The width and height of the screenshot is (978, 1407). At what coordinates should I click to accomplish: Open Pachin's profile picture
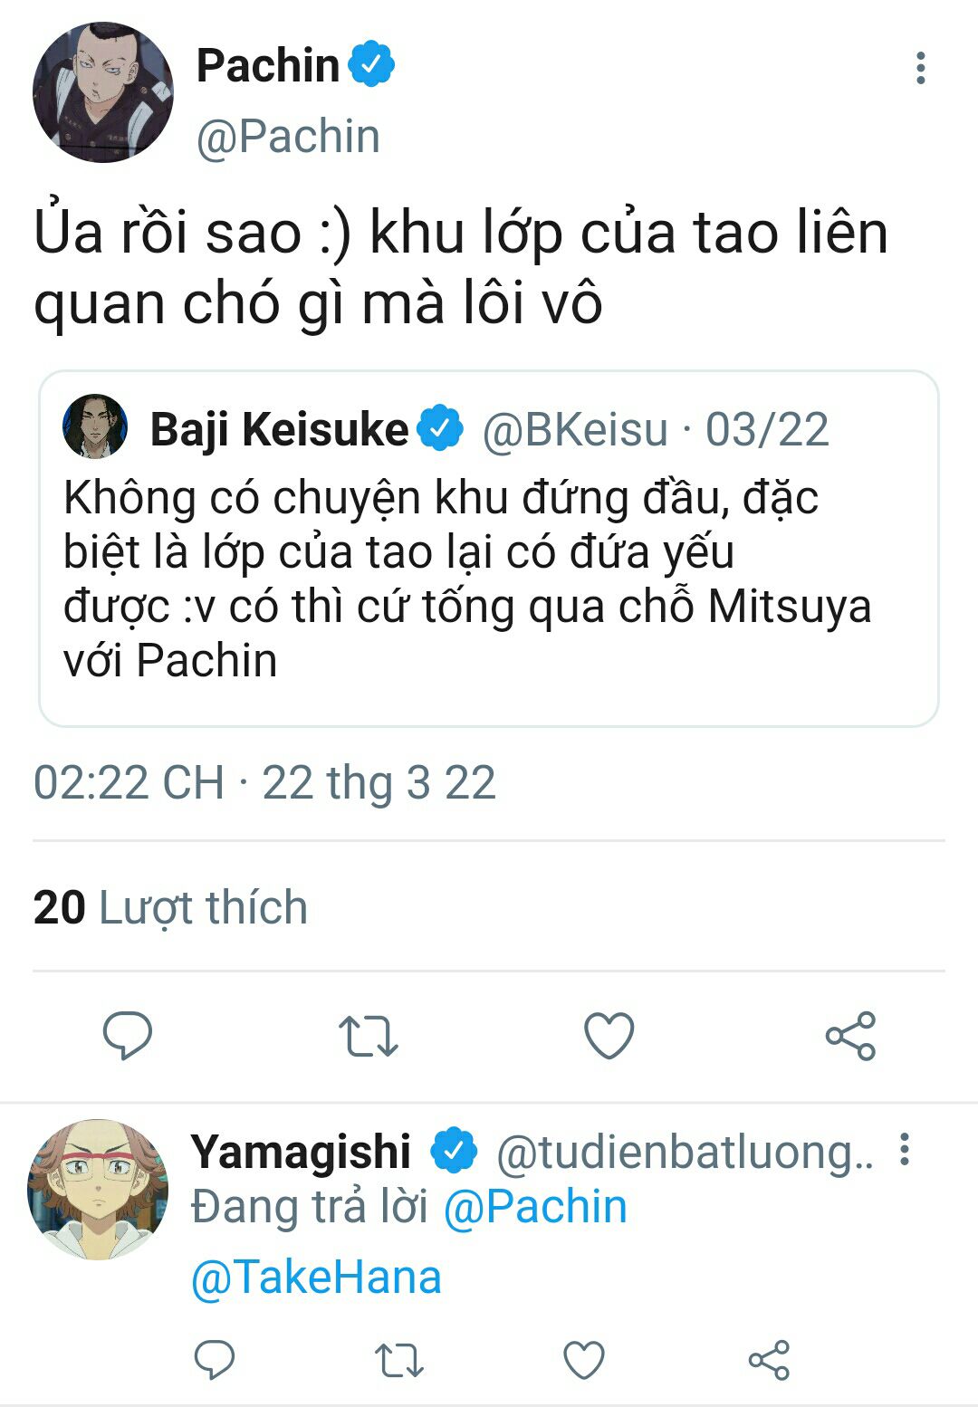[x=102, y=92]
